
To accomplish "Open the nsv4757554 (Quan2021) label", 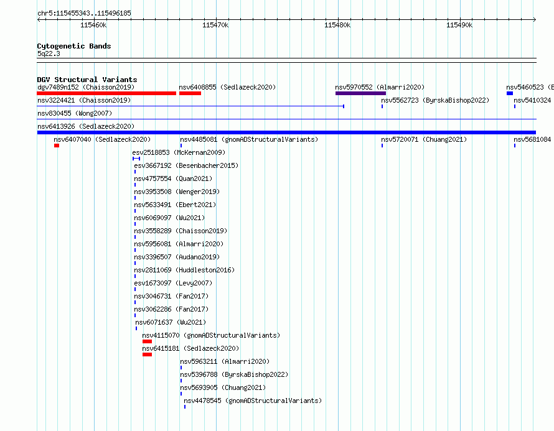I will coord(173,178).
